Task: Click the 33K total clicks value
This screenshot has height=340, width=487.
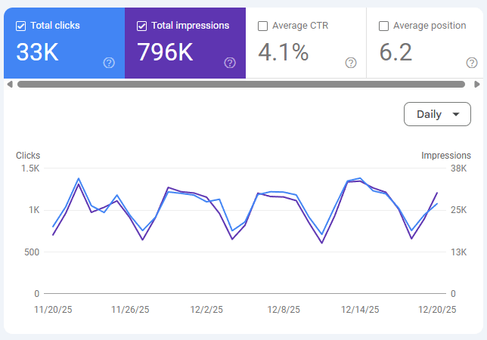Action: point(37,52)
